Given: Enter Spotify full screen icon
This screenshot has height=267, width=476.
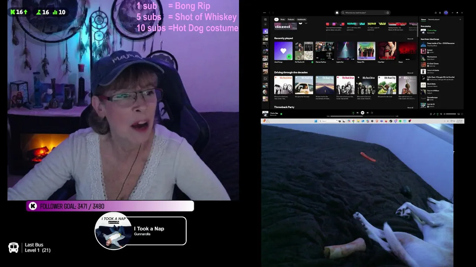Looking at the screenshot, I should (462, 114).
